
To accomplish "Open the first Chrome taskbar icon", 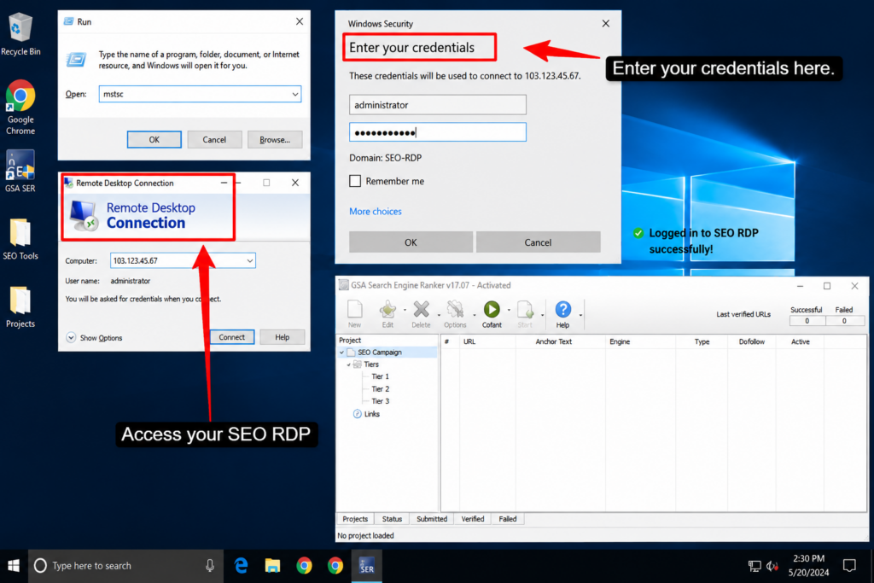I will (304, 566).
